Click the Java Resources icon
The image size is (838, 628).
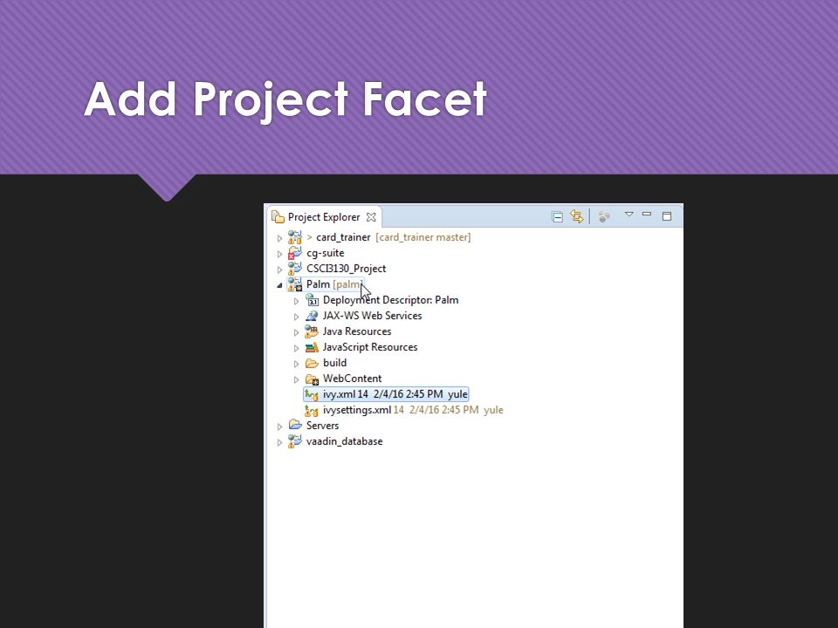313,331
